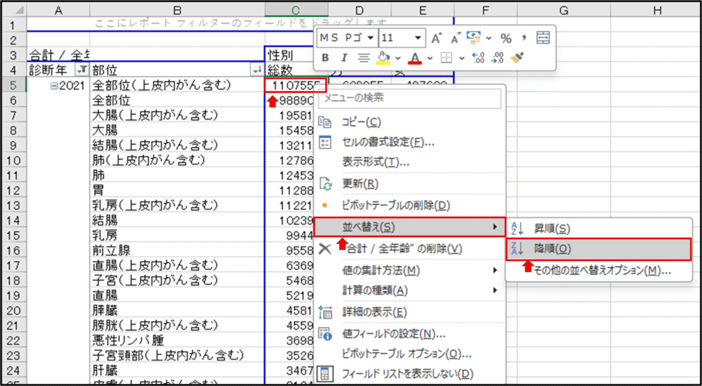
Task: Increase font size with large A icon
Action: pyautogui.click(x=436, y=38)
